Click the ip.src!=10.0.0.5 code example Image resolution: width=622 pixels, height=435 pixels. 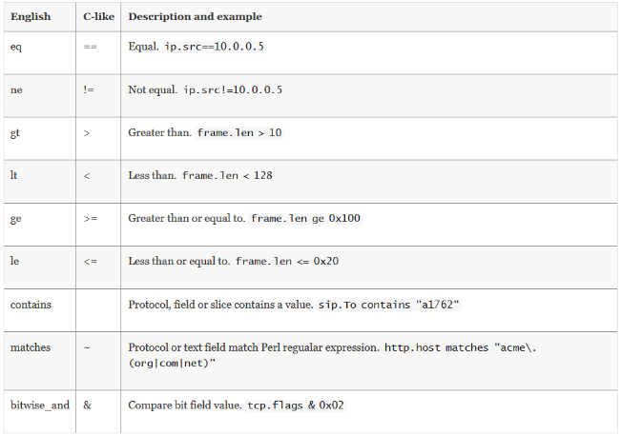(x=233, y=89)
